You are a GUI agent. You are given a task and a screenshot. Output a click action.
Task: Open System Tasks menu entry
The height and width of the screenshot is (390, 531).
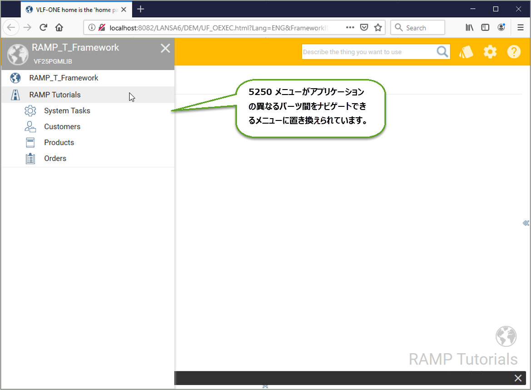click(88, 110)
